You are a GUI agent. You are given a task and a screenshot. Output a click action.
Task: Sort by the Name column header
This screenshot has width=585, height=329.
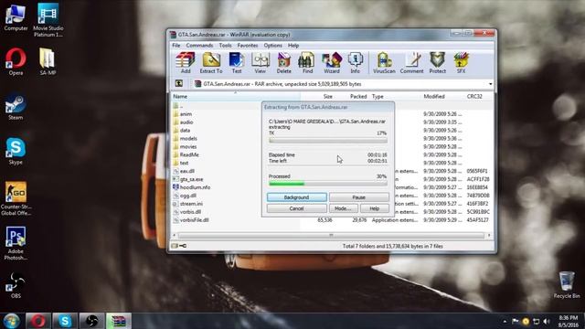tap(236, 96)
